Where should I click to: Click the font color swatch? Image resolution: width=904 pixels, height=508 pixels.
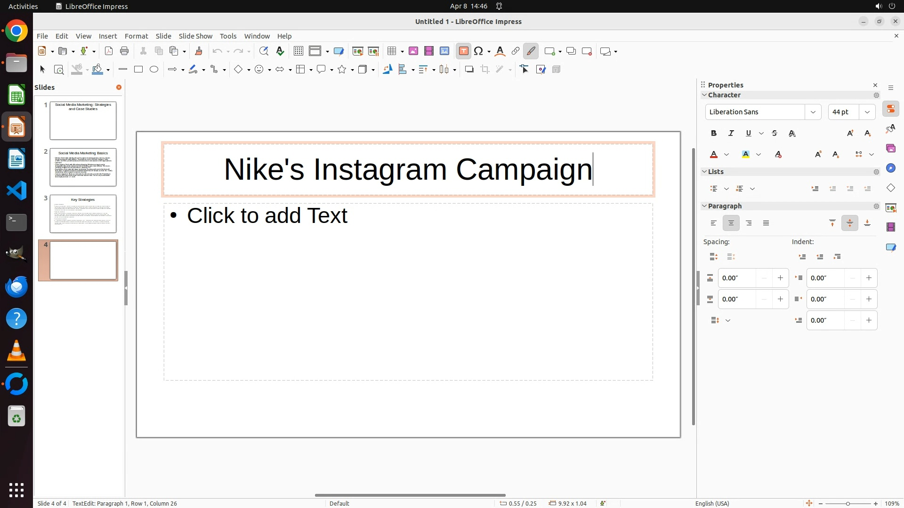[x=714, y=155]
